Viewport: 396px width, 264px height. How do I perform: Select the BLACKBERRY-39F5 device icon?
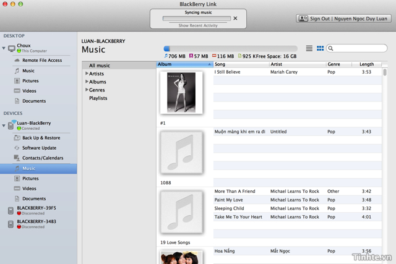click(11, 210)
